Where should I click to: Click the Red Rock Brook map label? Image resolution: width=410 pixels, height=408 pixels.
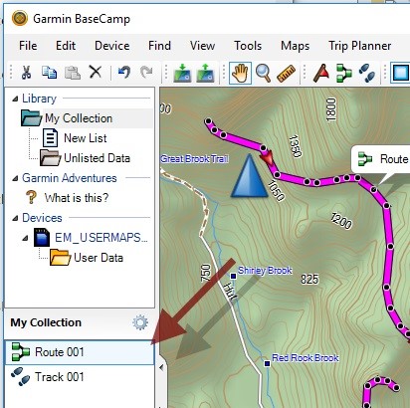pos(306,358)
